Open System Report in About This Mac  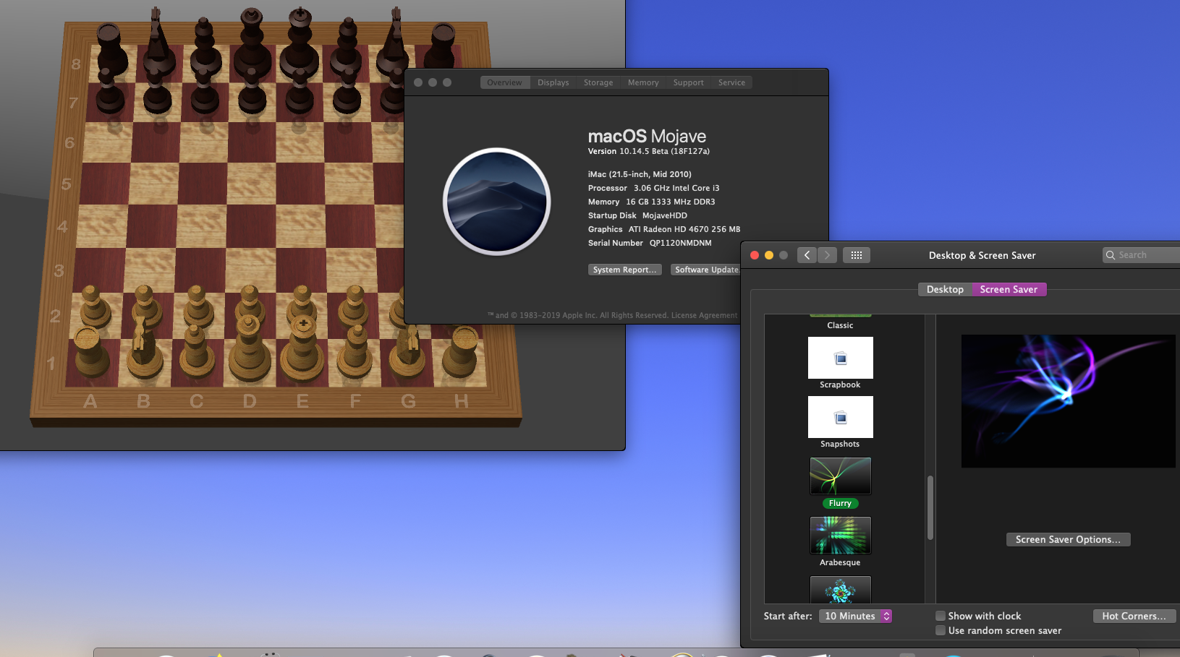pos(625,270)
